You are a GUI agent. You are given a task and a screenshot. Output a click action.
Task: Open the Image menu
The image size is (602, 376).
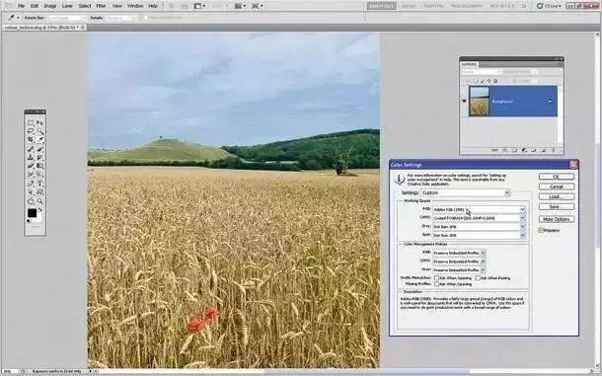[x=50, y=6]
